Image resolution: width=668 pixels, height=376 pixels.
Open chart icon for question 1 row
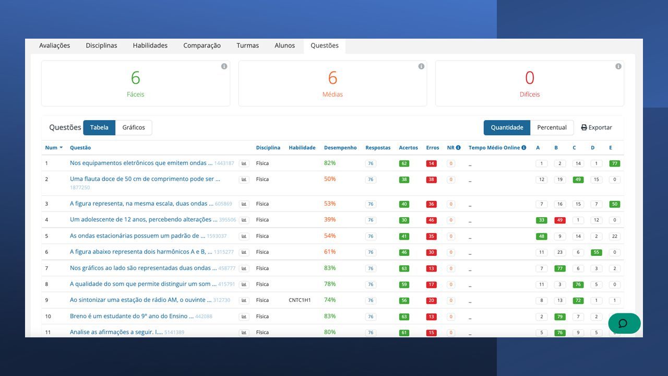[x=244, y=163]
